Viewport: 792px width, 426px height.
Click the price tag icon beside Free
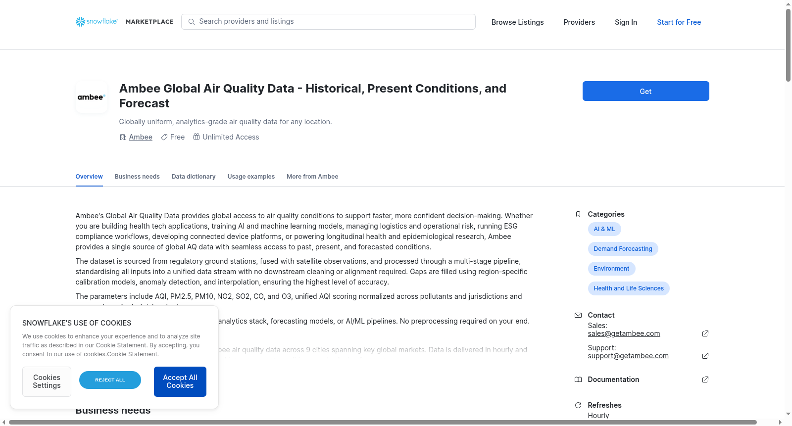click(164, 137)
